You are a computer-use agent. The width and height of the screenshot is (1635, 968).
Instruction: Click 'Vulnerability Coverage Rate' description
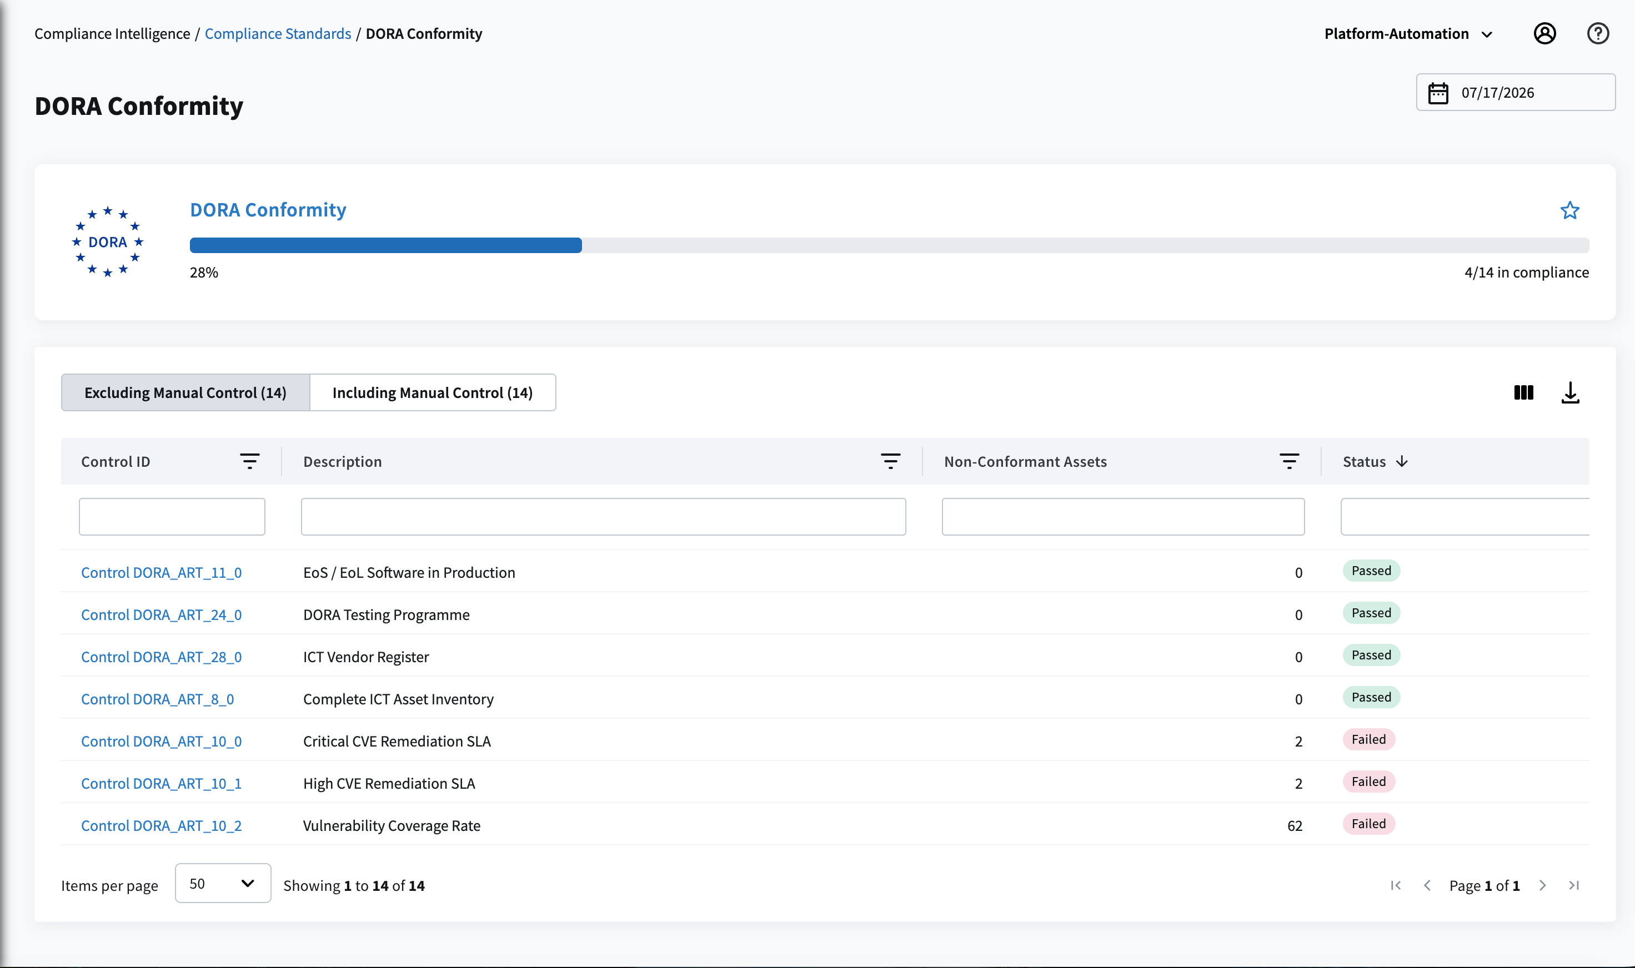(x=392, y=825)
